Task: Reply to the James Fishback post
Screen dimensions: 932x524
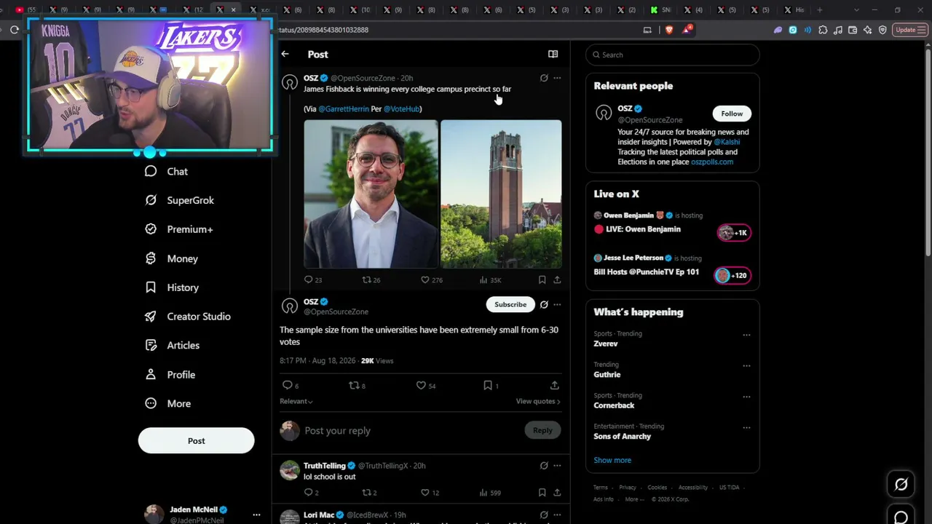Action: [309, 279]
